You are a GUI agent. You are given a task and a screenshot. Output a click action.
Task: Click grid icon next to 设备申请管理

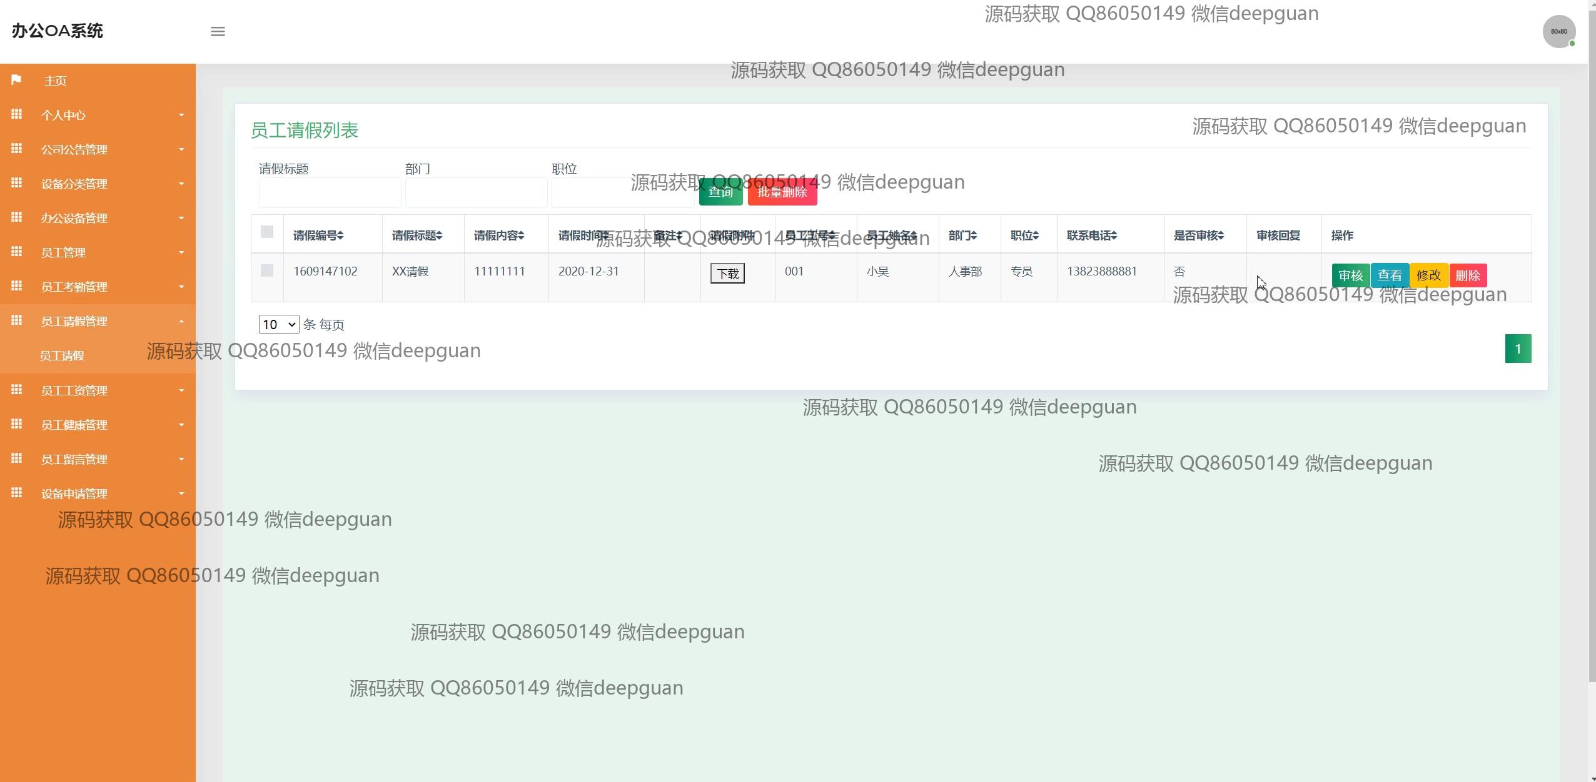(17, 493)
